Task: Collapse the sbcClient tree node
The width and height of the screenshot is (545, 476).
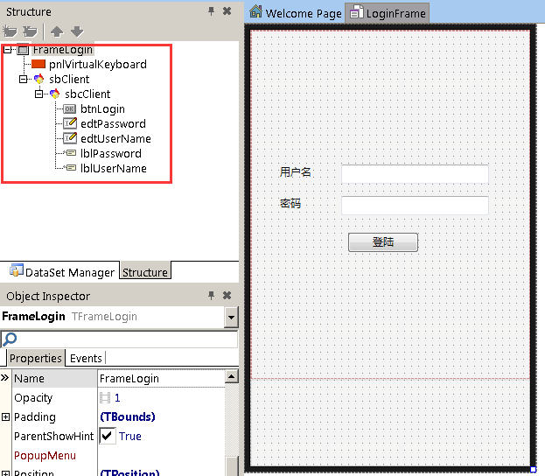Action: [x=39, y=94]
